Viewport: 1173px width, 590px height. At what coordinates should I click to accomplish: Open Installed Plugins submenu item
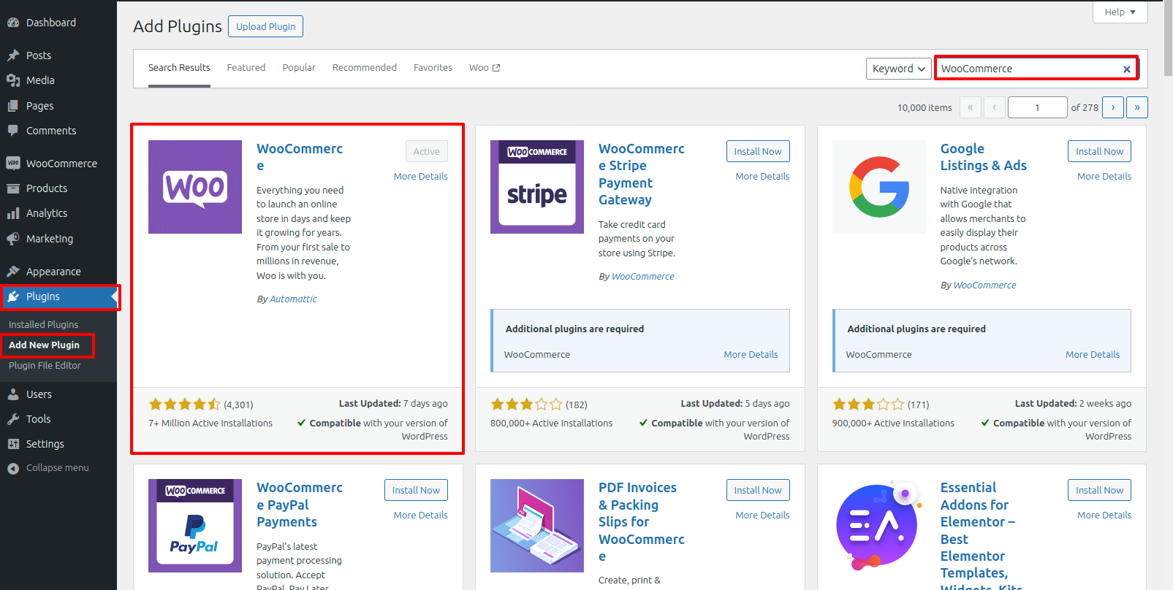coord(43,324)
